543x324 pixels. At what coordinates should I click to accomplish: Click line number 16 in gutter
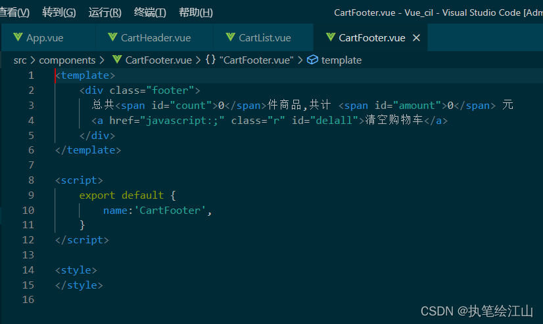(28, 300)
